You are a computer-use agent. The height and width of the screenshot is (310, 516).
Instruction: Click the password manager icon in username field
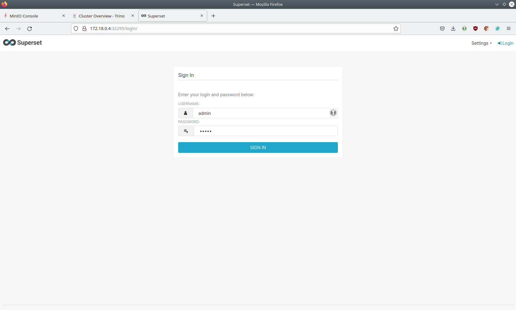tap(333, 113)
